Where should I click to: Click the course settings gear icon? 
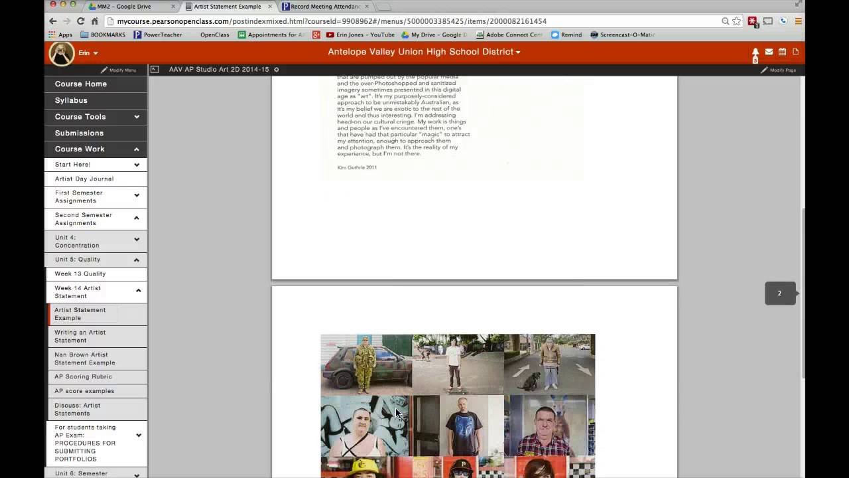pos(277,70)
